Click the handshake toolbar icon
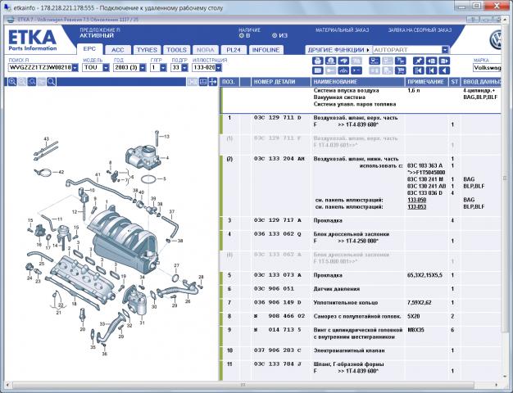The height and width of the screenshot is (393, 513). pyautogui.click(x=343, y=61)
